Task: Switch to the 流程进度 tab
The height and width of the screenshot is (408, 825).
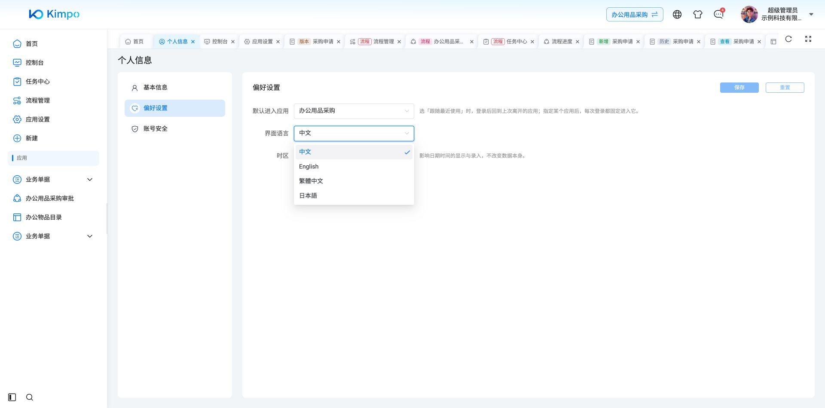Action: 562,42
